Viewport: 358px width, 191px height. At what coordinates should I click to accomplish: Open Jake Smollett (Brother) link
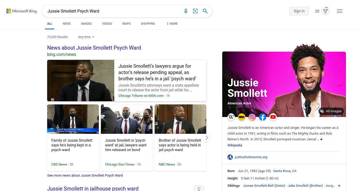pyautogui.click(x=305, y=186)
